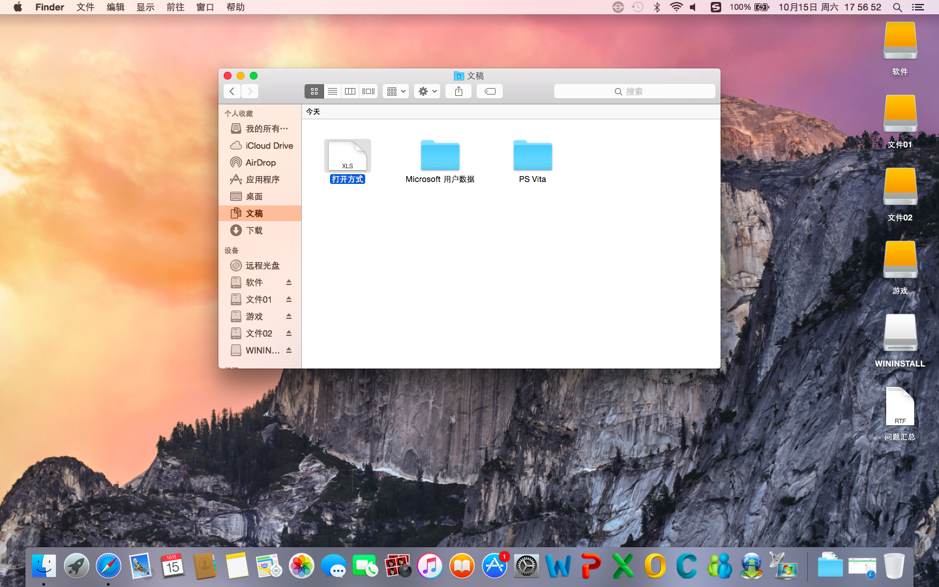Select the Microsoft 用户数据 folder

(440, 162)
